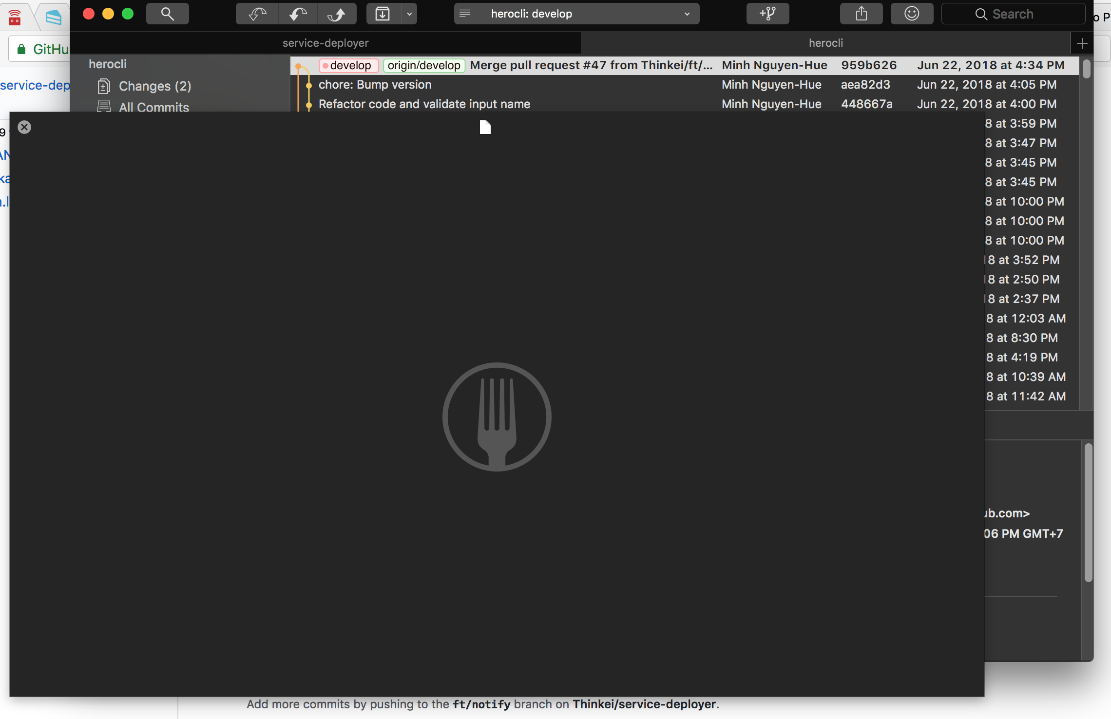Open the new repository tab with plus
Viewport: 1111px width, 719px height.
(x=1082, y=43)
